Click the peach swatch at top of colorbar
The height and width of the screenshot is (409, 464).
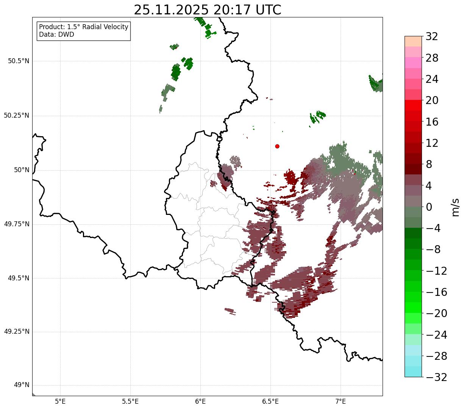(413, 41)
